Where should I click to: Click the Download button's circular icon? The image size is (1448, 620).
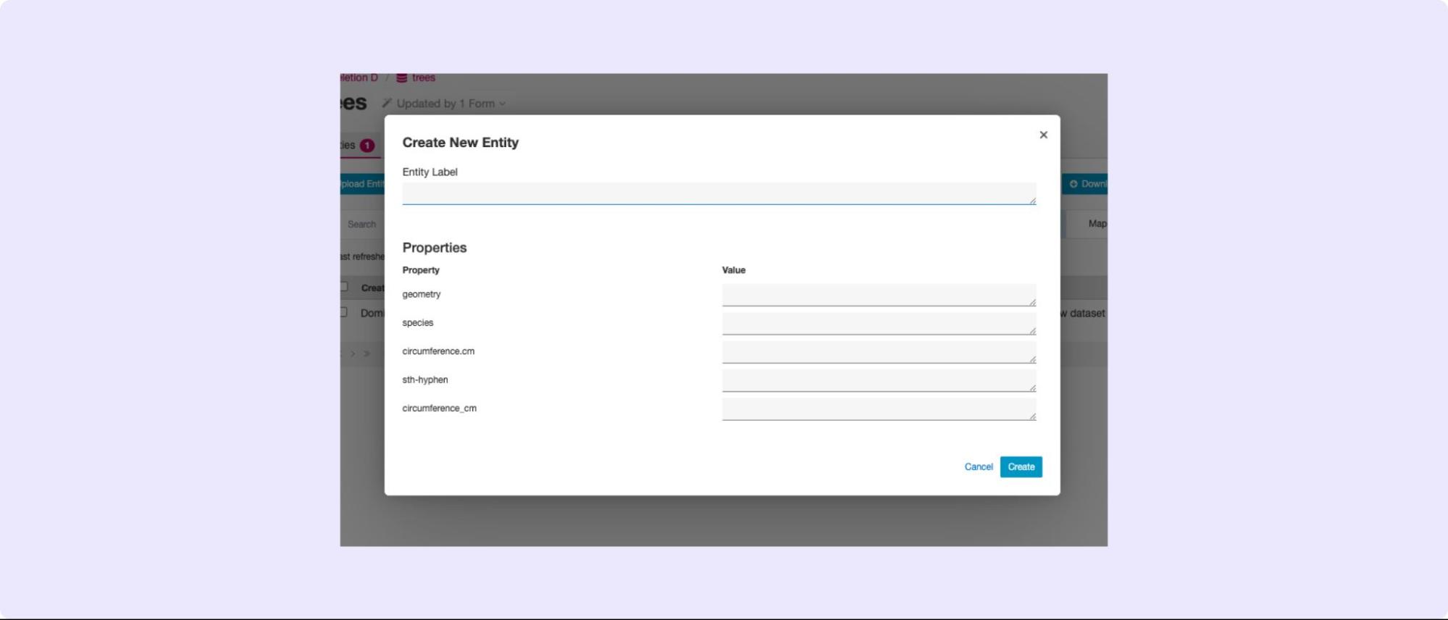(x=1074, y=184)
